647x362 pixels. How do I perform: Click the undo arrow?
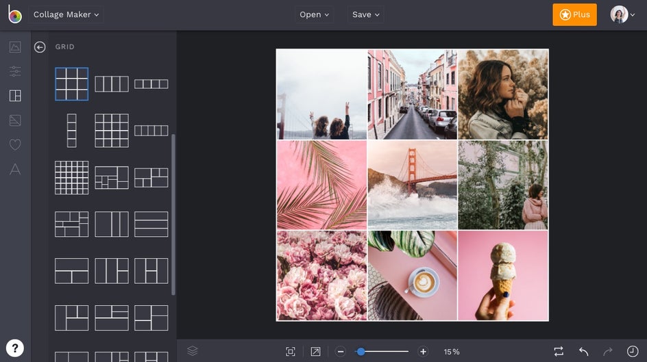(583, 351)
